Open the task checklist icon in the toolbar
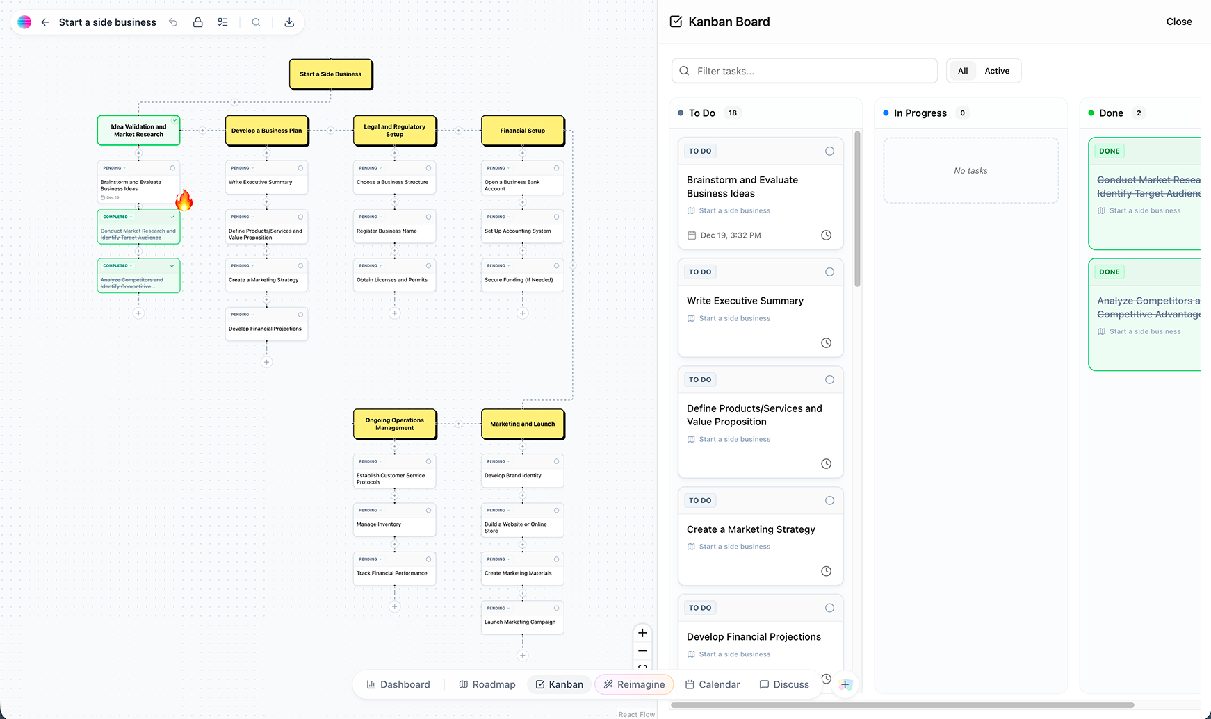 tap(223, 22)
